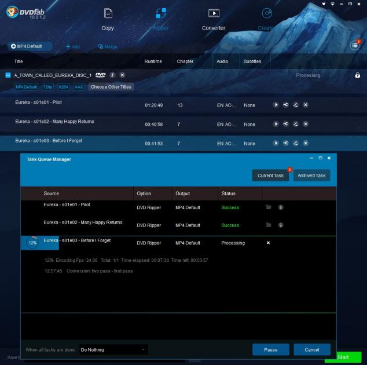The height and width of the screenshot is (365, 367).
Task: Open the Copy module
Action: click(108, 18)
